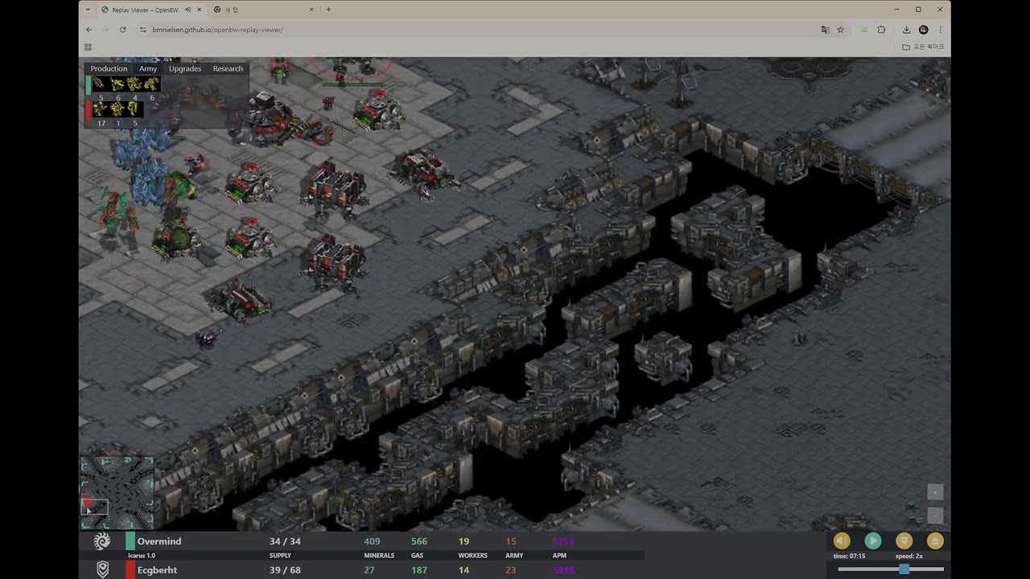Click the fourth unit icon in the green production row
The height and width of the screenshot is (579, 1030).
point(151,84)
